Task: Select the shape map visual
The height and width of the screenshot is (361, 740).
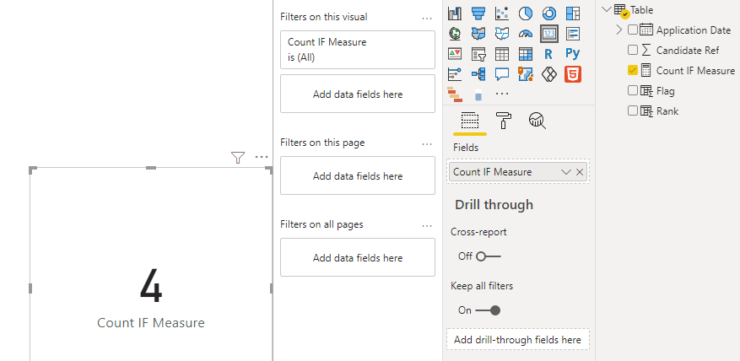Action: click(x=502, y=34)
